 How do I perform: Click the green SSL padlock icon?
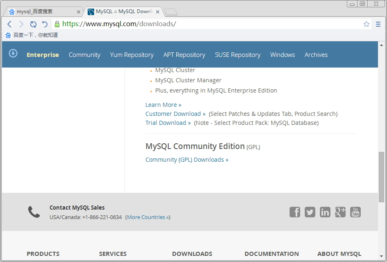(x=57, y=24)
